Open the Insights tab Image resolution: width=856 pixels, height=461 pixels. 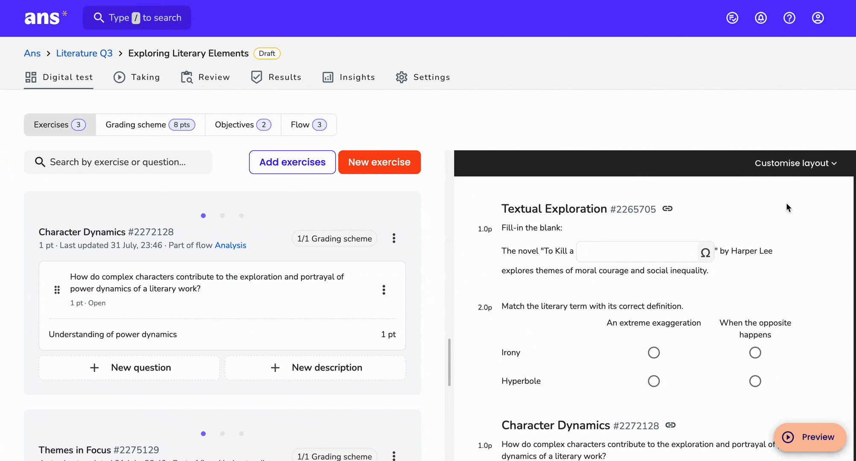click(349, 77)
